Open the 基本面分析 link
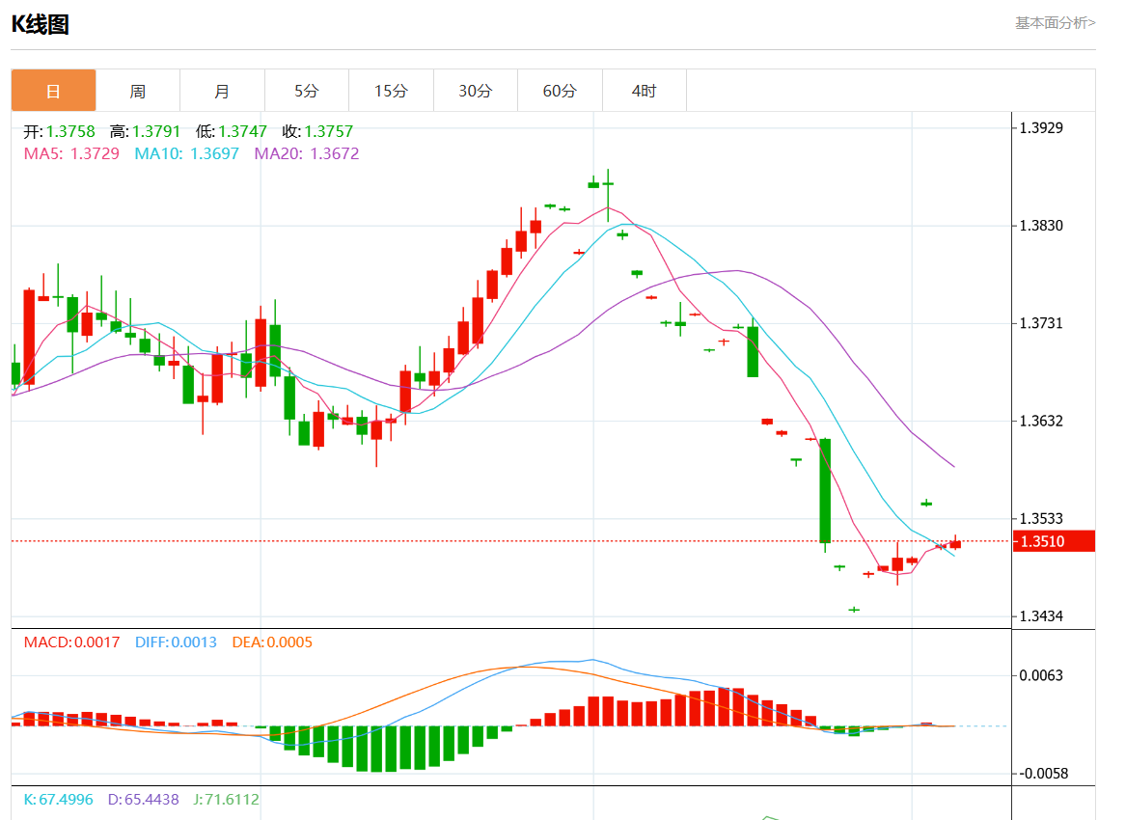Image resolution: width=1126 pixels, height=820 pixels. [1055, 22]
